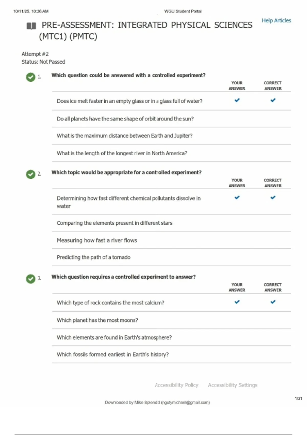
Task: Click the green checkmark icon for question 3
Action: [x=31, y=279]
